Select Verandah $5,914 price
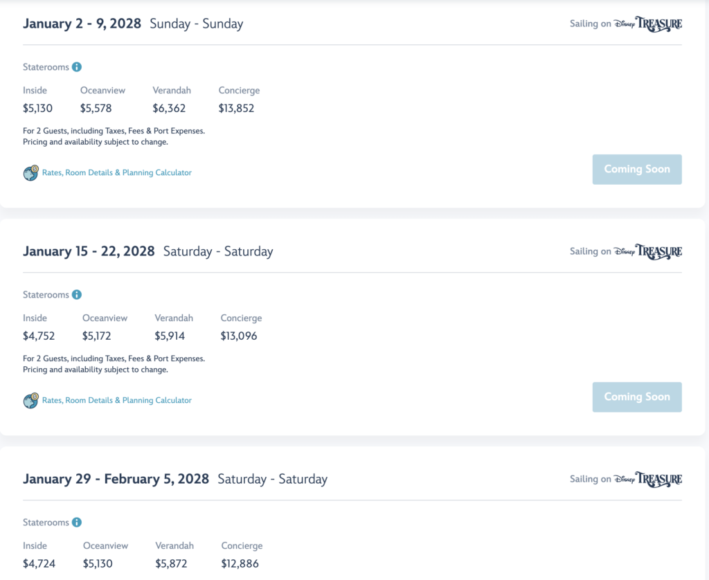The height and width of the screenshot is (580, 709). (x=170, y=336)
